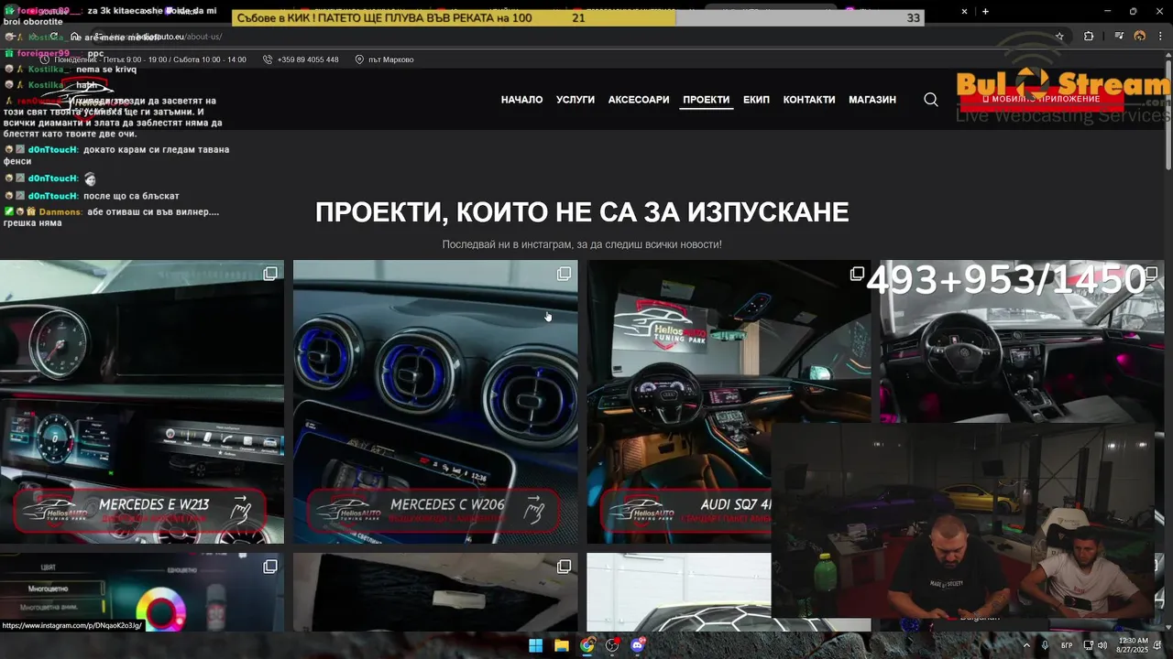The height and width of the screenshot is (659, 1173).
Task: Open the black headliner post thumbnail
Action: point(435,592)
